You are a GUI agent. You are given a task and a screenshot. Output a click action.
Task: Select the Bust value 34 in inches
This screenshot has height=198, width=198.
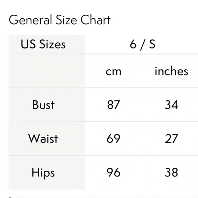pyautogui.click(x=171, y=104)
